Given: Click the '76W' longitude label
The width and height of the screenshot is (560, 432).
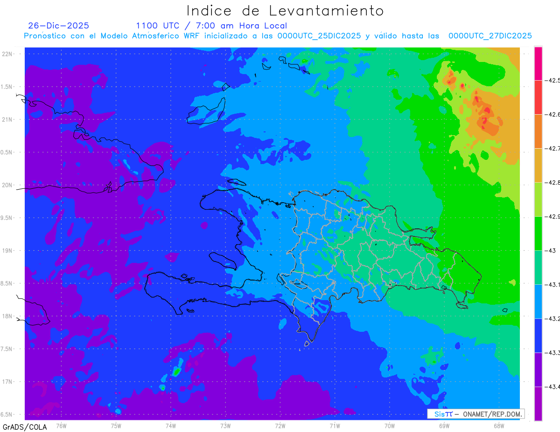Looking at the screenshot, I should pos(62,425).
